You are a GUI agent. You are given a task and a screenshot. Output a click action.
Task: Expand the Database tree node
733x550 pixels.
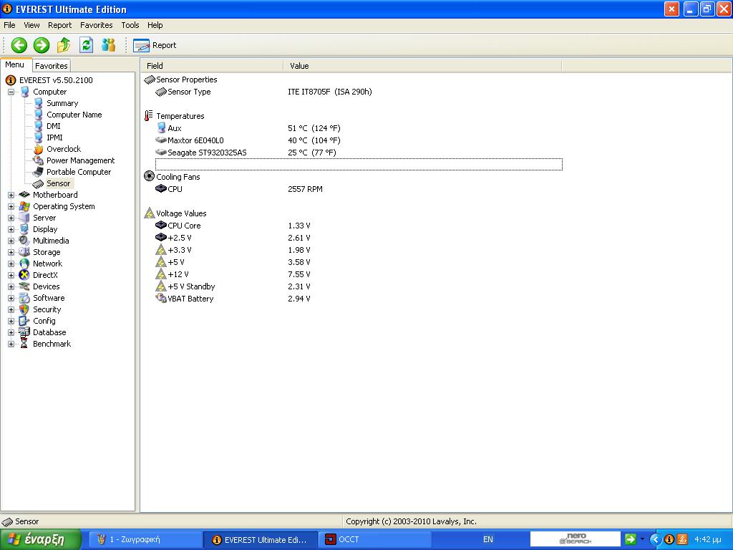11,332
